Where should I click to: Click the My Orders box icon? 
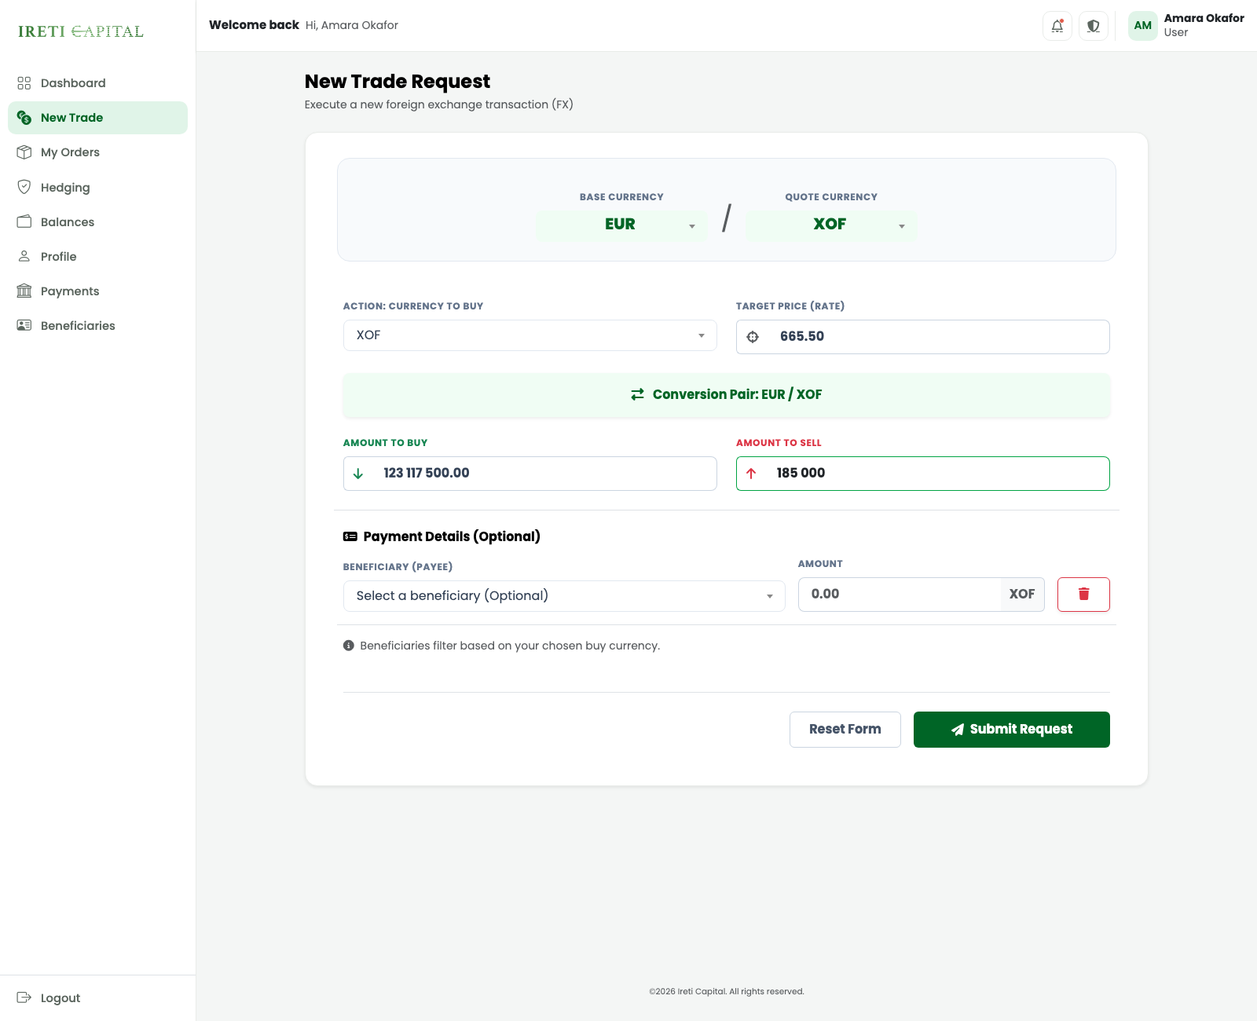(x=24, y=152)
